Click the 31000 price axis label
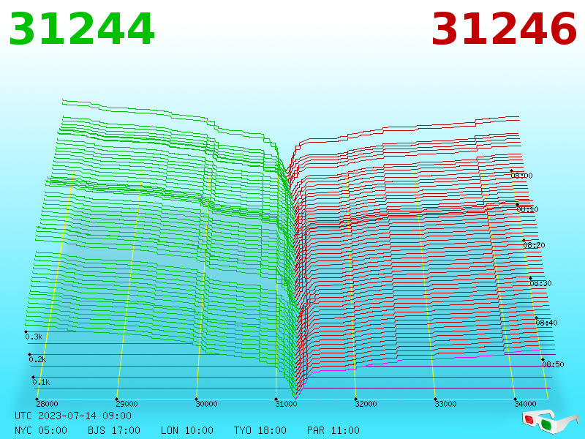Screen dimensions: 585x439 tap(286, 404)
